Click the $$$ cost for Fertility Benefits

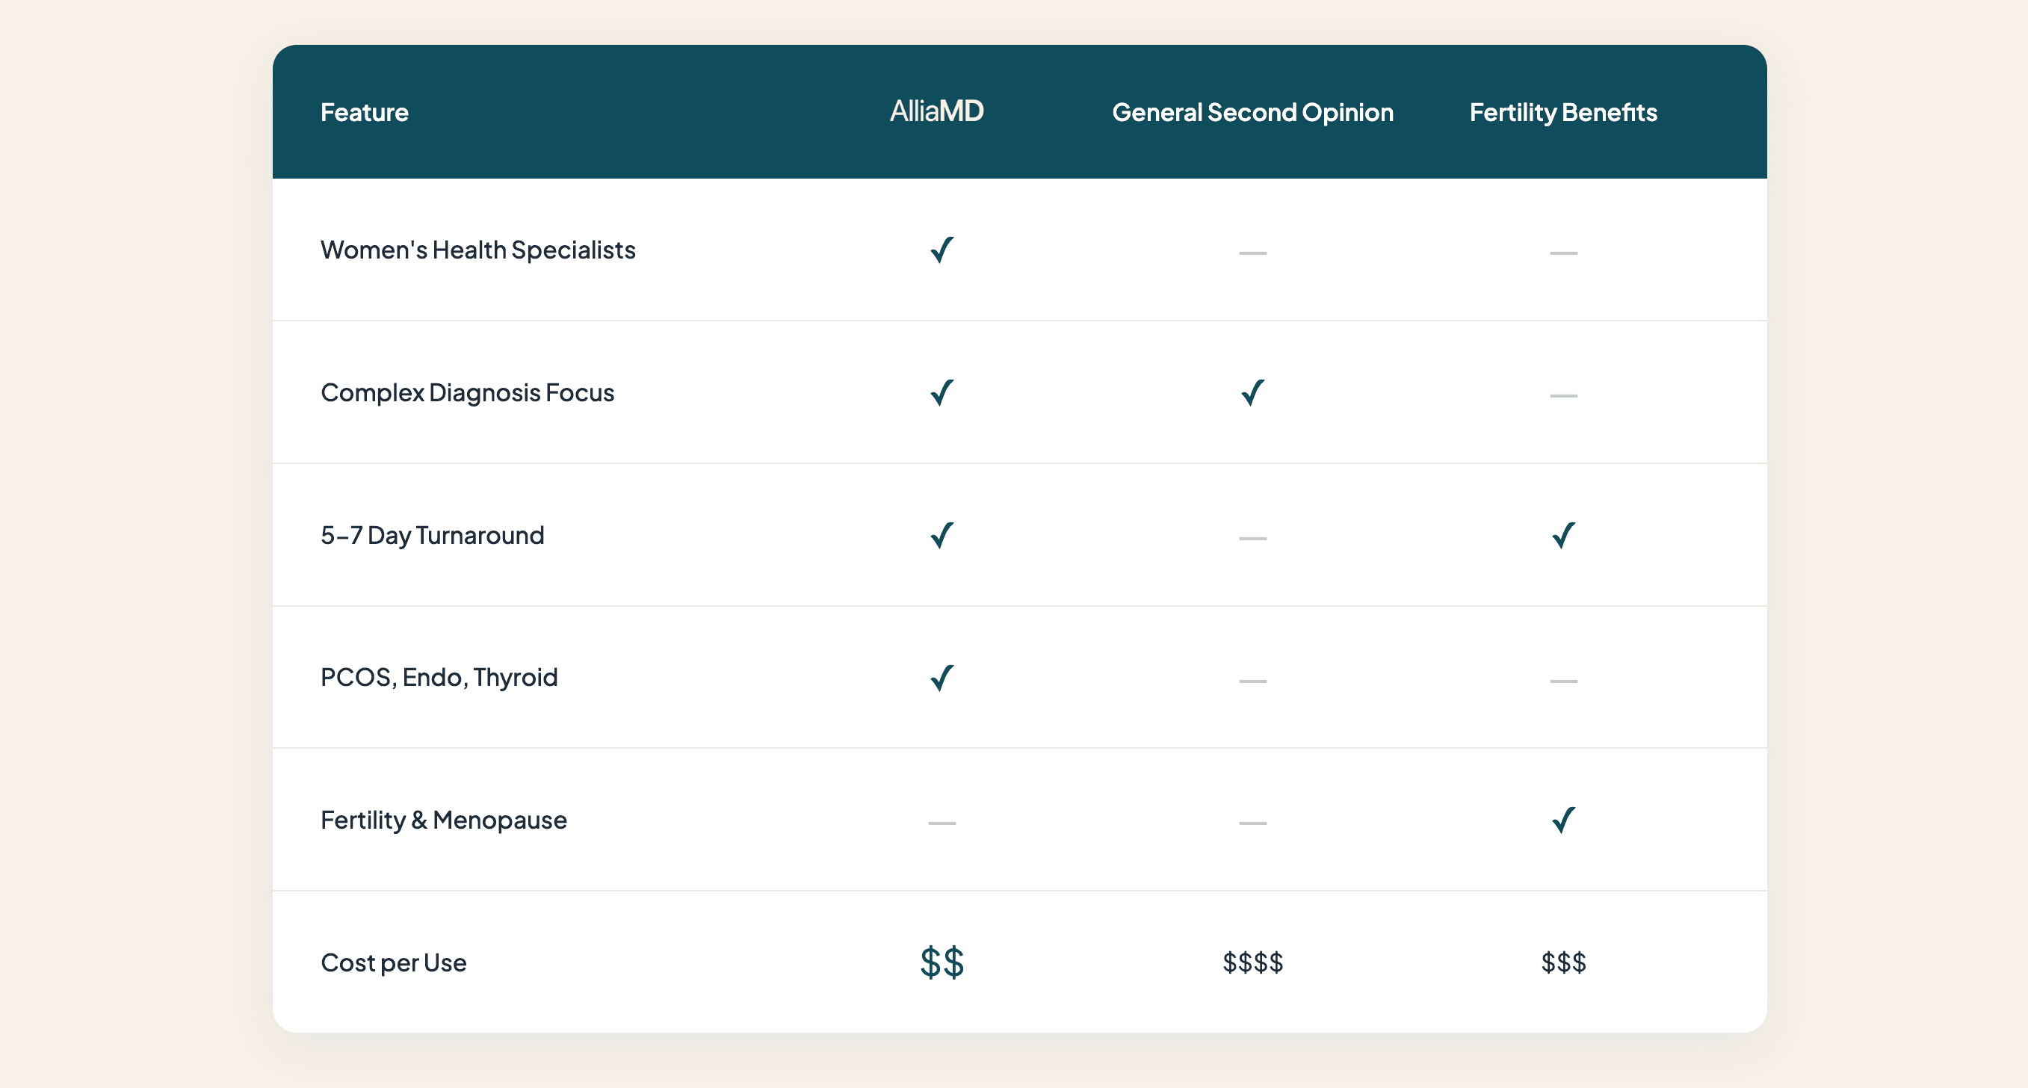[1562, 962]
